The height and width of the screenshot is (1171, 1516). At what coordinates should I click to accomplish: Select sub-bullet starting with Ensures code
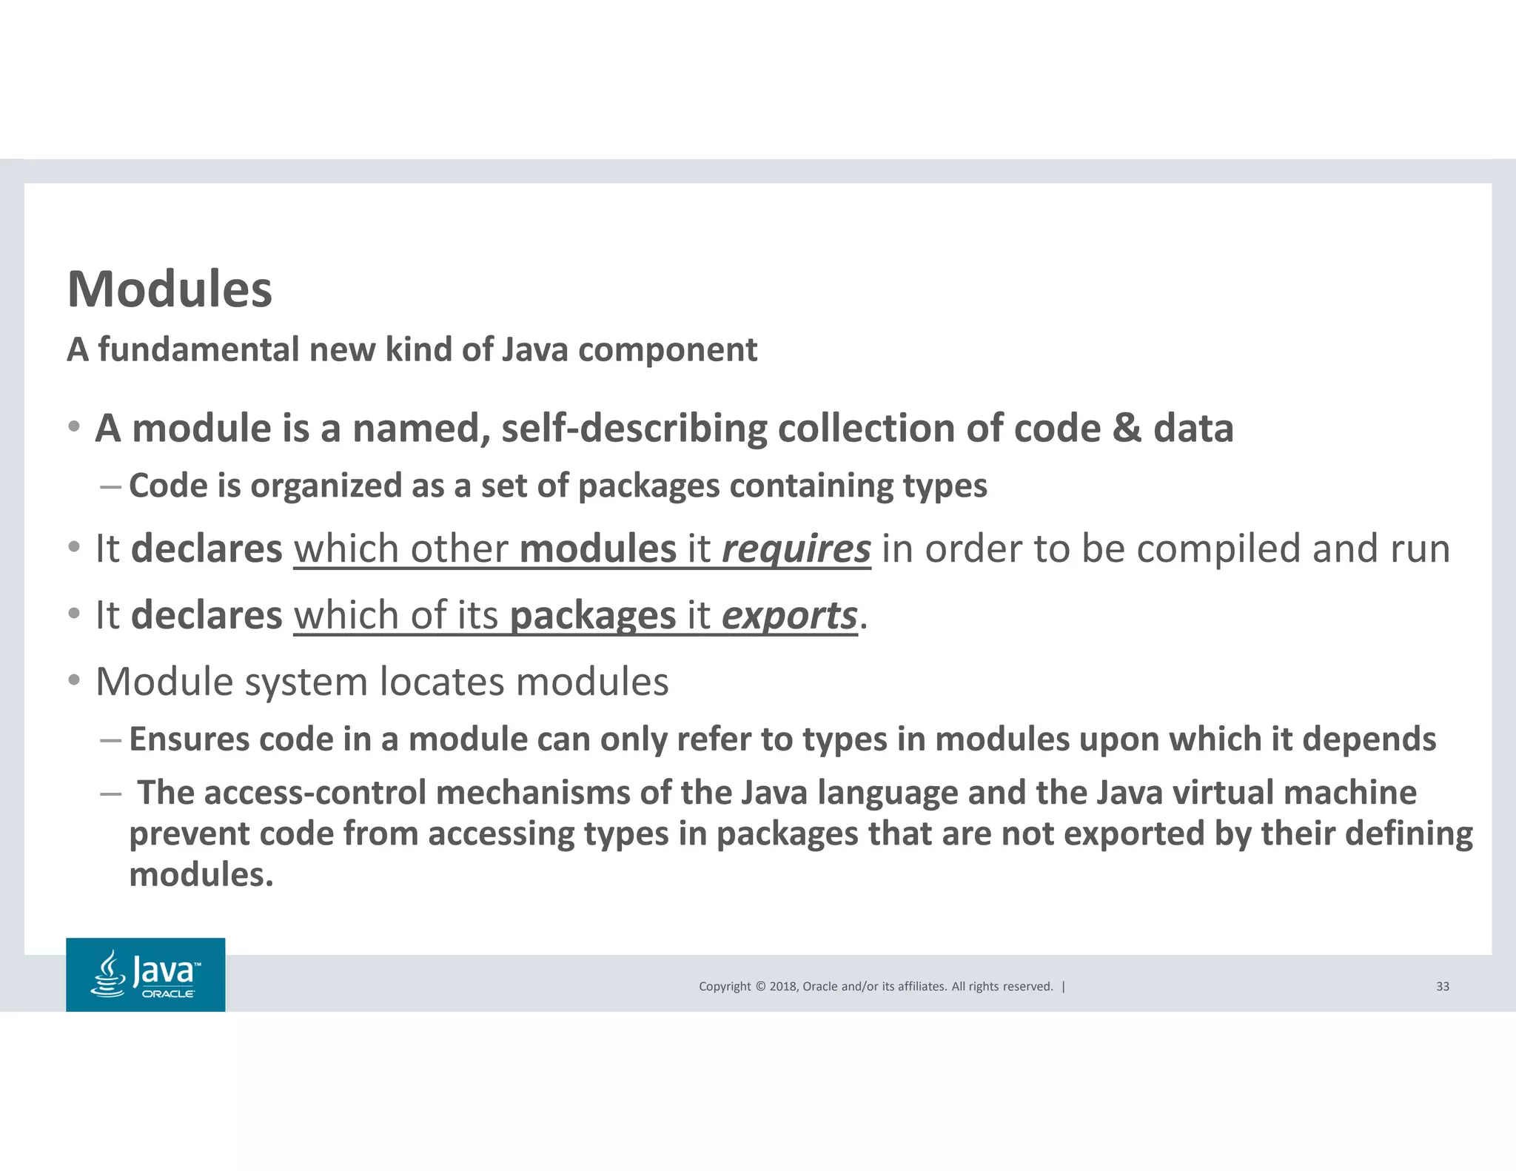point(782,739)
